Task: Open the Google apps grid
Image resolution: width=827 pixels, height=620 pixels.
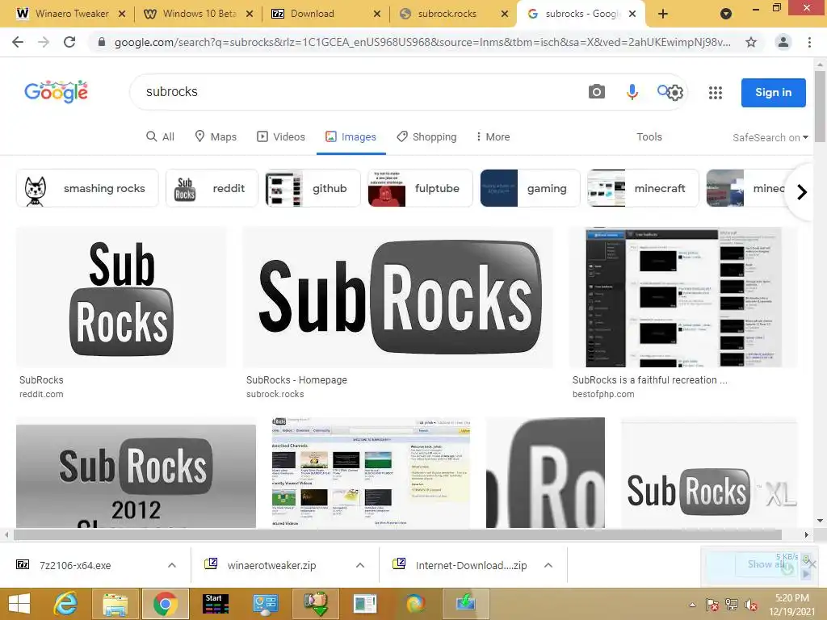Action: (716, 93)
